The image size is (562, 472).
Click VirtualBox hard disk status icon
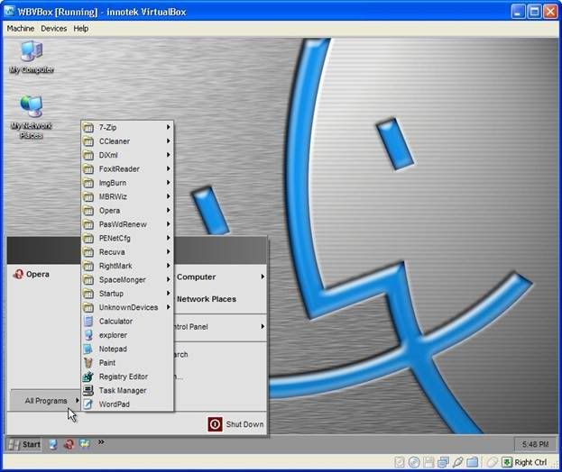coord(400,462)
